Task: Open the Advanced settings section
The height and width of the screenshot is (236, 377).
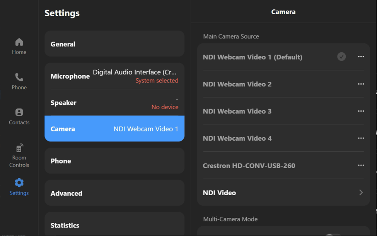Action: [x=114, y=193]
